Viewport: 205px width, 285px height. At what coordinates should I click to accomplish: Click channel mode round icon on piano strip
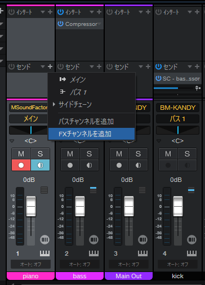point(44,239)
